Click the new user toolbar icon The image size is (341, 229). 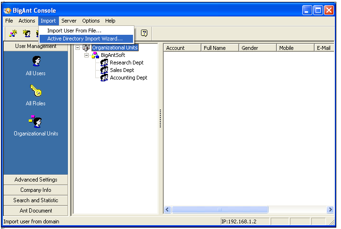(x=26, y=33)
